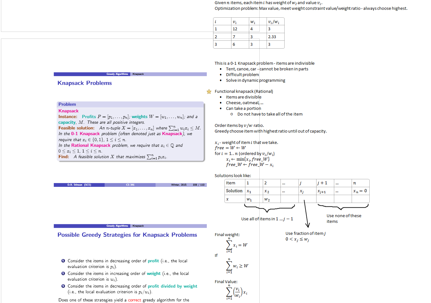Click the table cell containing '12'

240,29
